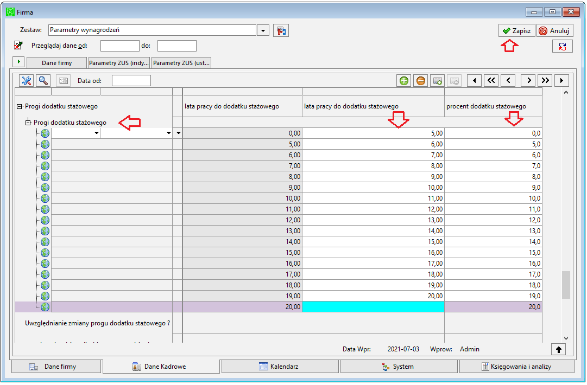The width and height of the screenshot is (587, 385).
Task: Click the refresh icon below Anuluj
Action: click(562, 46)
